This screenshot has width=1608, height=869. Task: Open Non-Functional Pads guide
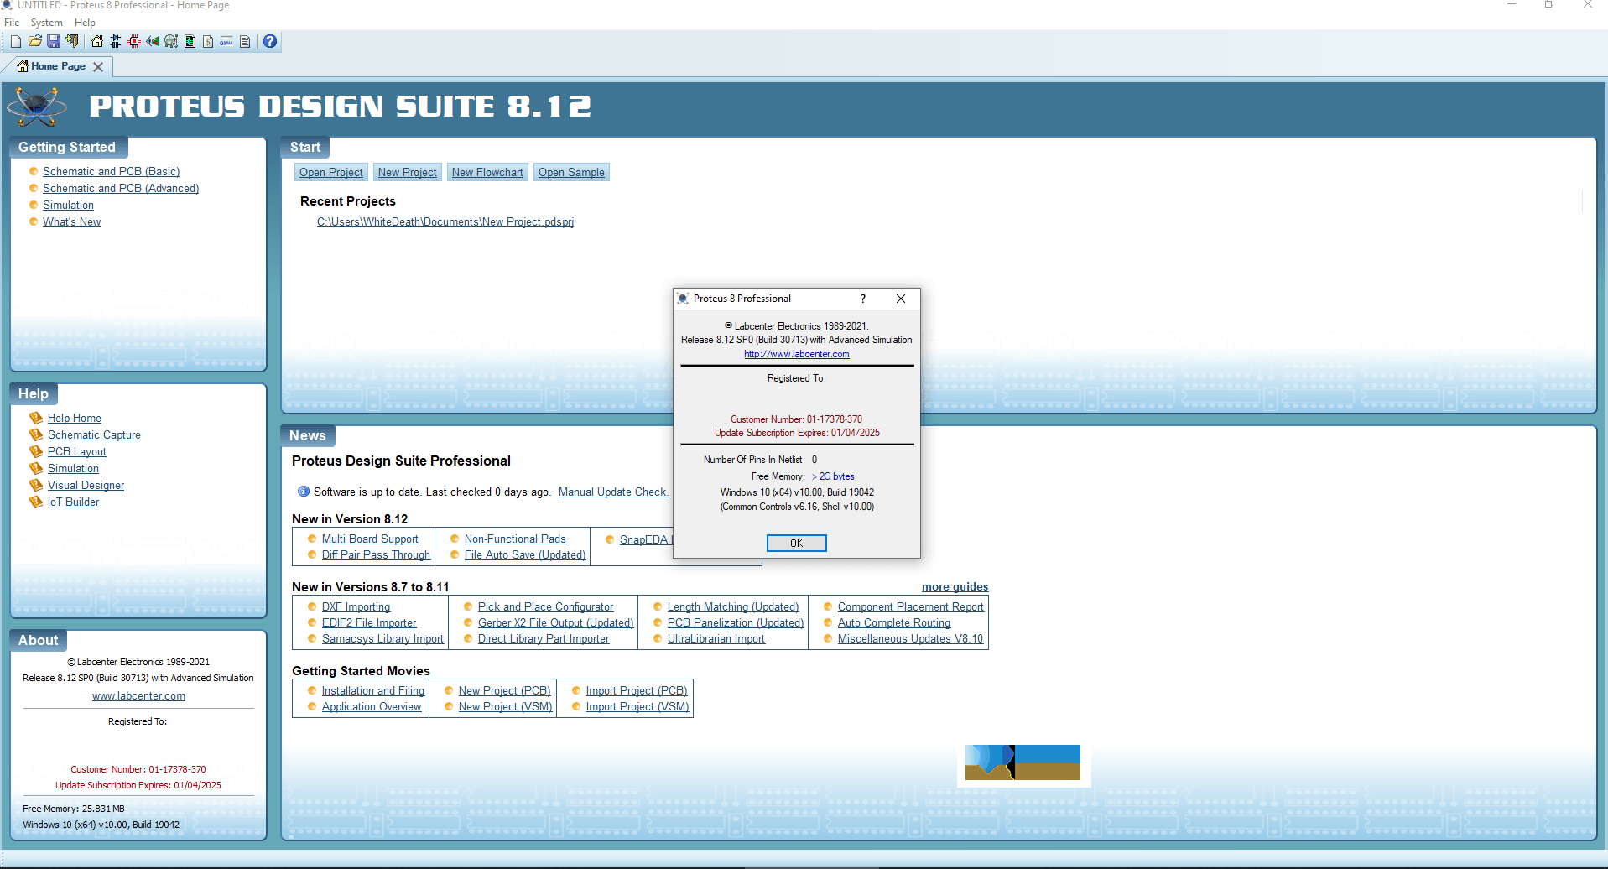click(515, 539)
